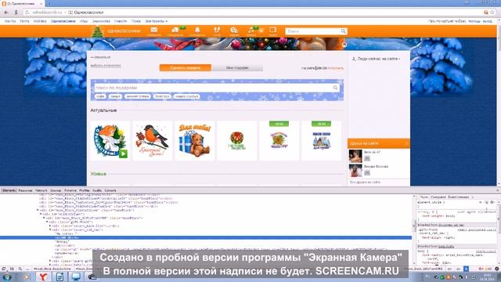Open Guests footprints icon in orange bar
Image resolution: width=501 pixels, height=282 pixels.
(217, 31)
